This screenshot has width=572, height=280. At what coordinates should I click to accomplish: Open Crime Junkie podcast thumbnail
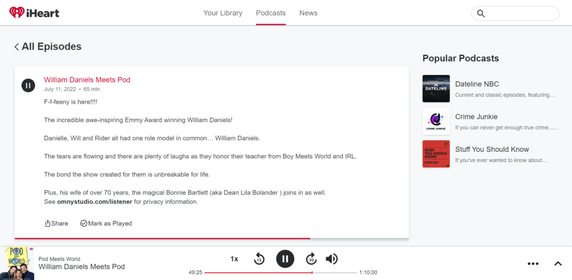(x=436, y=121)
